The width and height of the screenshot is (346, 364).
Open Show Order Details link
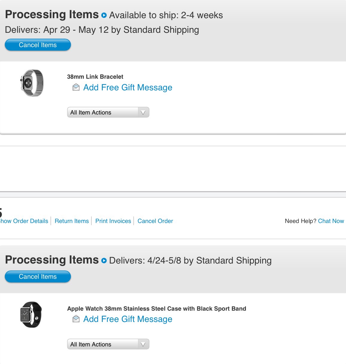(24, 221)
